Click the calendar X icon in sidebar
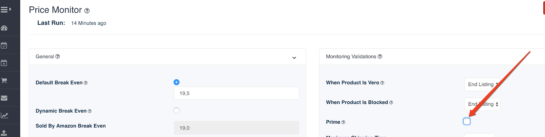The width and height of the screenshot is (545, 137). click(4, 63)
